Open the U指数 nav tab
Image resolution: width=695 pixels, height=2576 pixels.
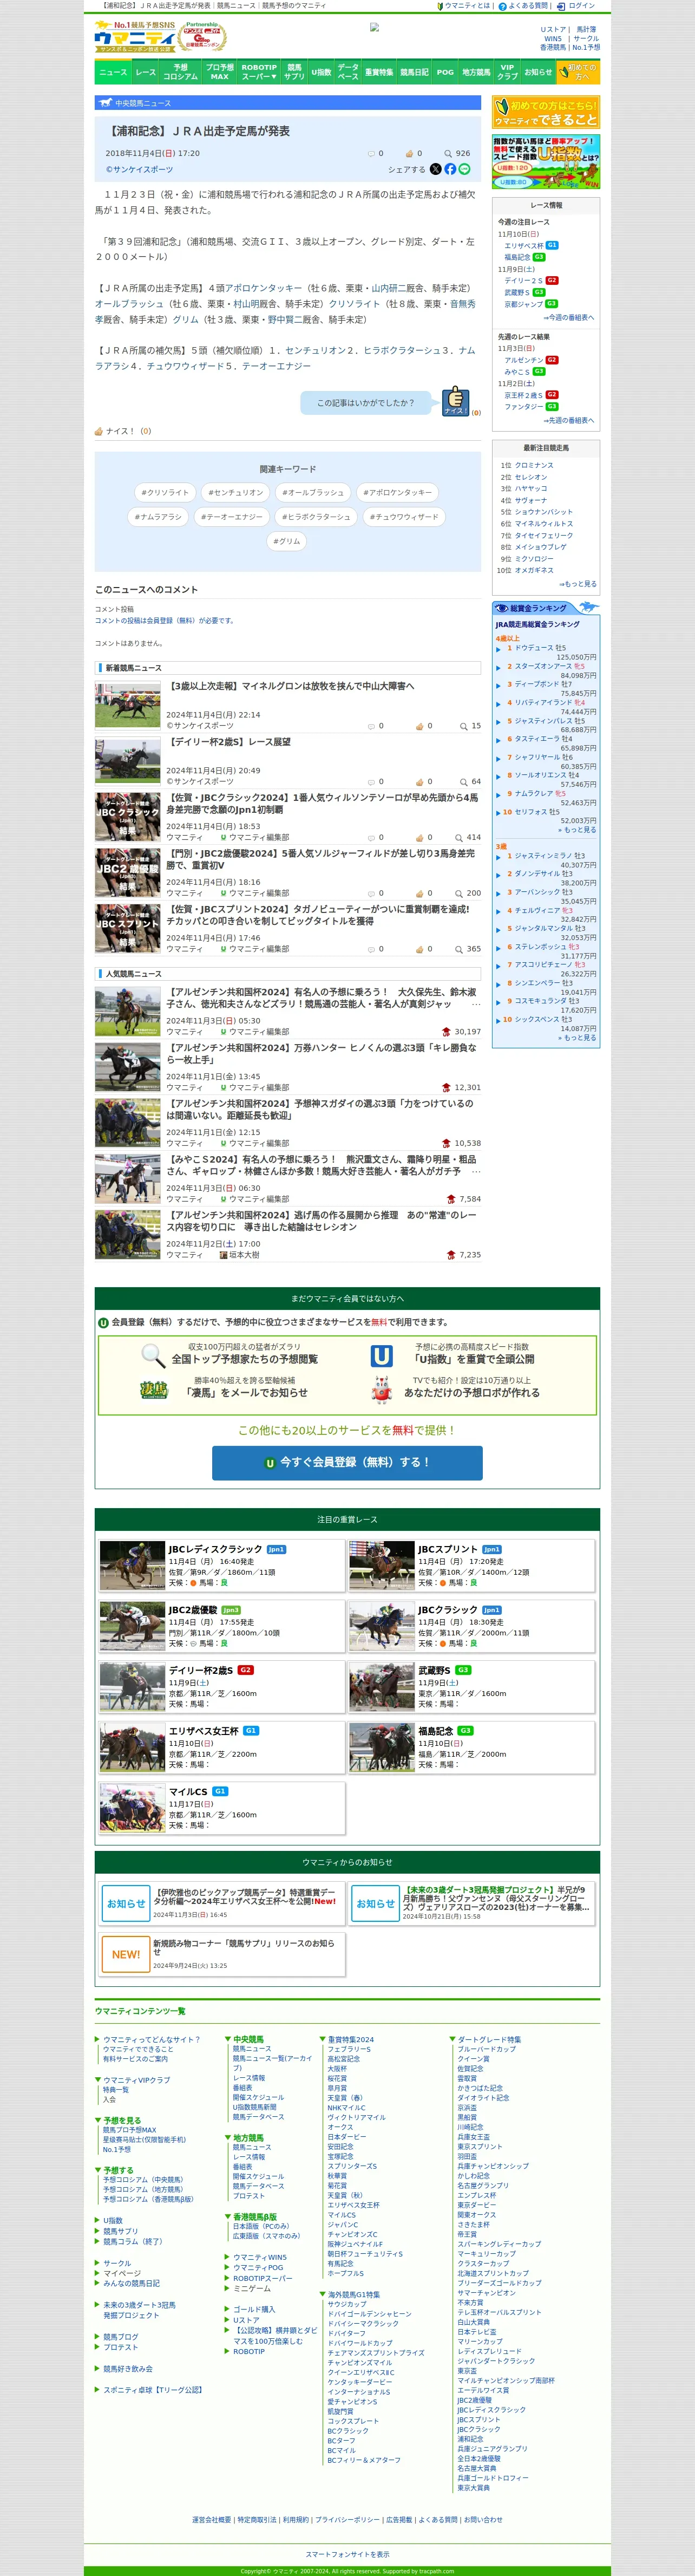[321, 72]
